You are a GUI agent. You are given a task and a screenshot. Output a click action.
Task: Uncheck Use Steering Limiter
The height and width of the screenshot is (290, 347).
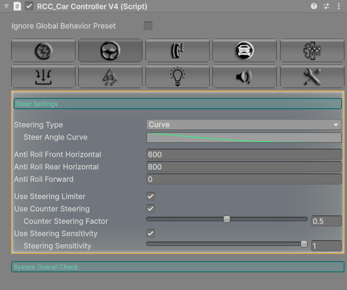click(x=150, y=196)
